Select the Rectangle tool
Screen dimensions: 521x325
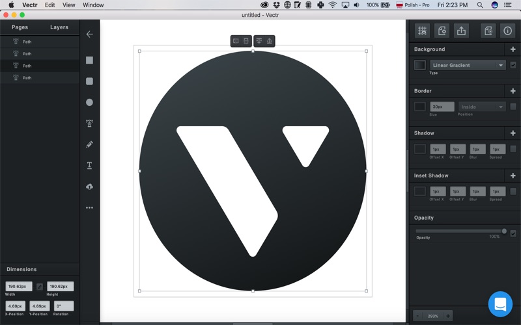click(x=89, y=60)
